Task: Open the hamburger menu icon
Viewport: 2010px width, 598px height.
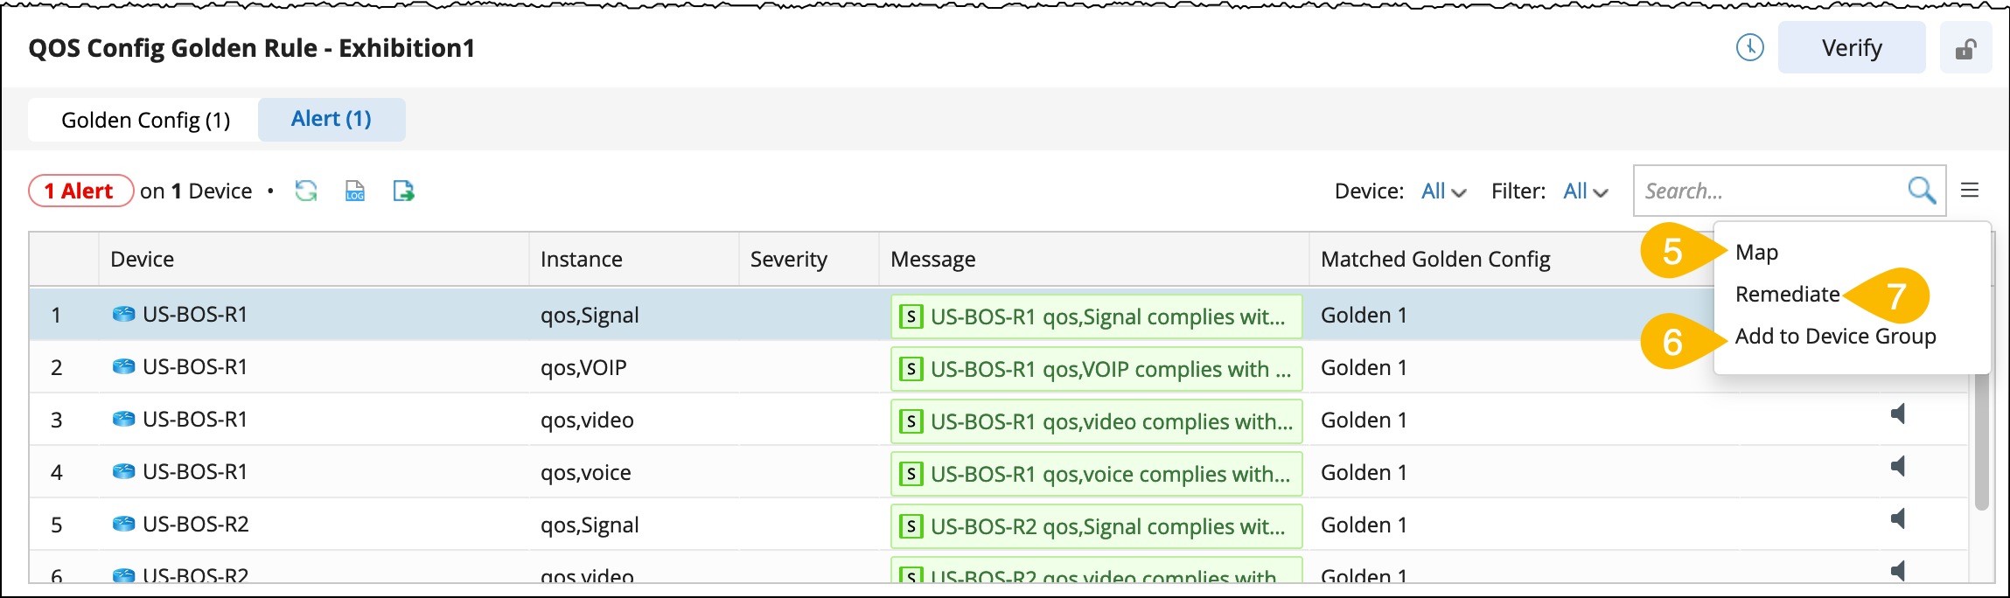Action: (x=1970, y=190)
